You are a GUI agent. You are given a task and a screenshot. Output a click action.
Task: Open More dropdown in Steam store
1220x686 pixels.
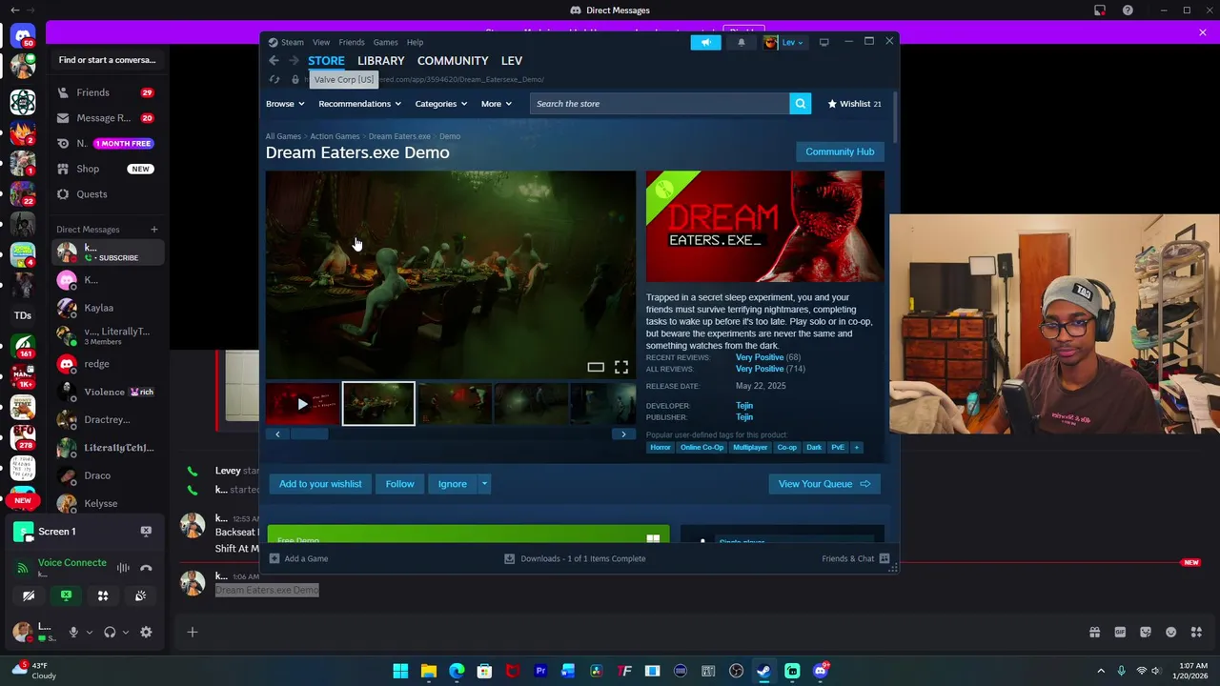[496, 104]
